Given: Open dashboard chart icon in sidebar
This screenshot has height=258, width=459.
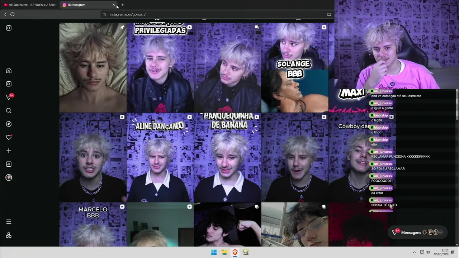Looking at the screenshot, I should click(9, 164).
